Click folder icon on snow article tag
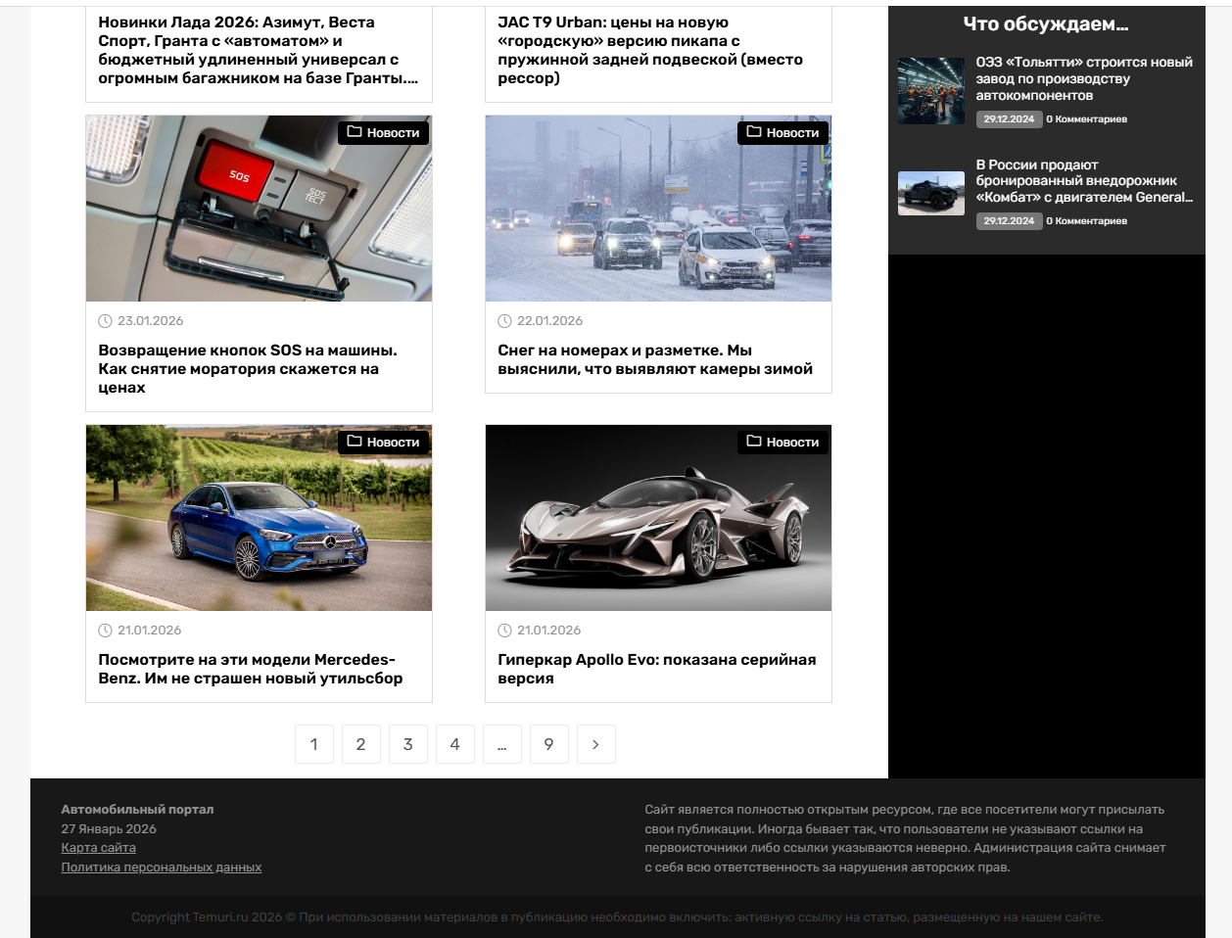This screenshot has height=938, width=1232. pyautogui.click(x=754, y=132)
